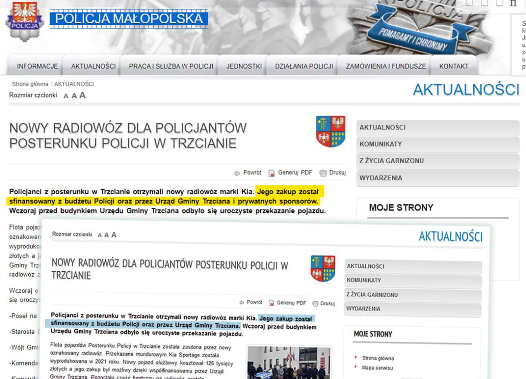Viewport: 526px width, 379px height.
Task: Click the Policja eagle badge logo
Action: click(24, 20)
